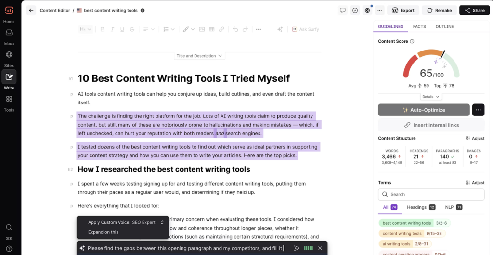The width and height of the screenshot is (493, 255).
Task: Select the Expand on this option
Action: pyautogui.click(x=103, y=232)
